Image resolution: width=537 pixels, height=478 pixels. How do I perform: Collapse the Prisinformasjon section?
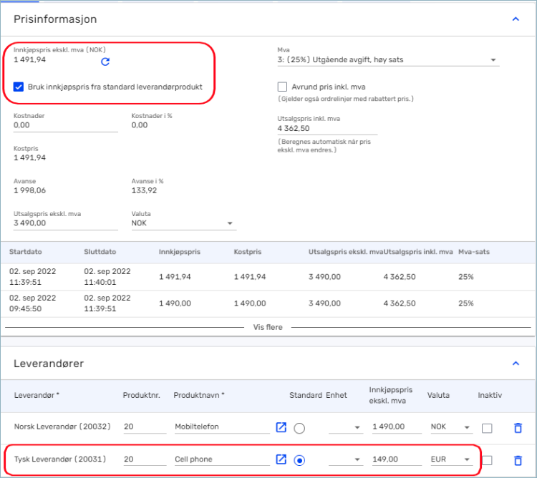pos(516,19)
